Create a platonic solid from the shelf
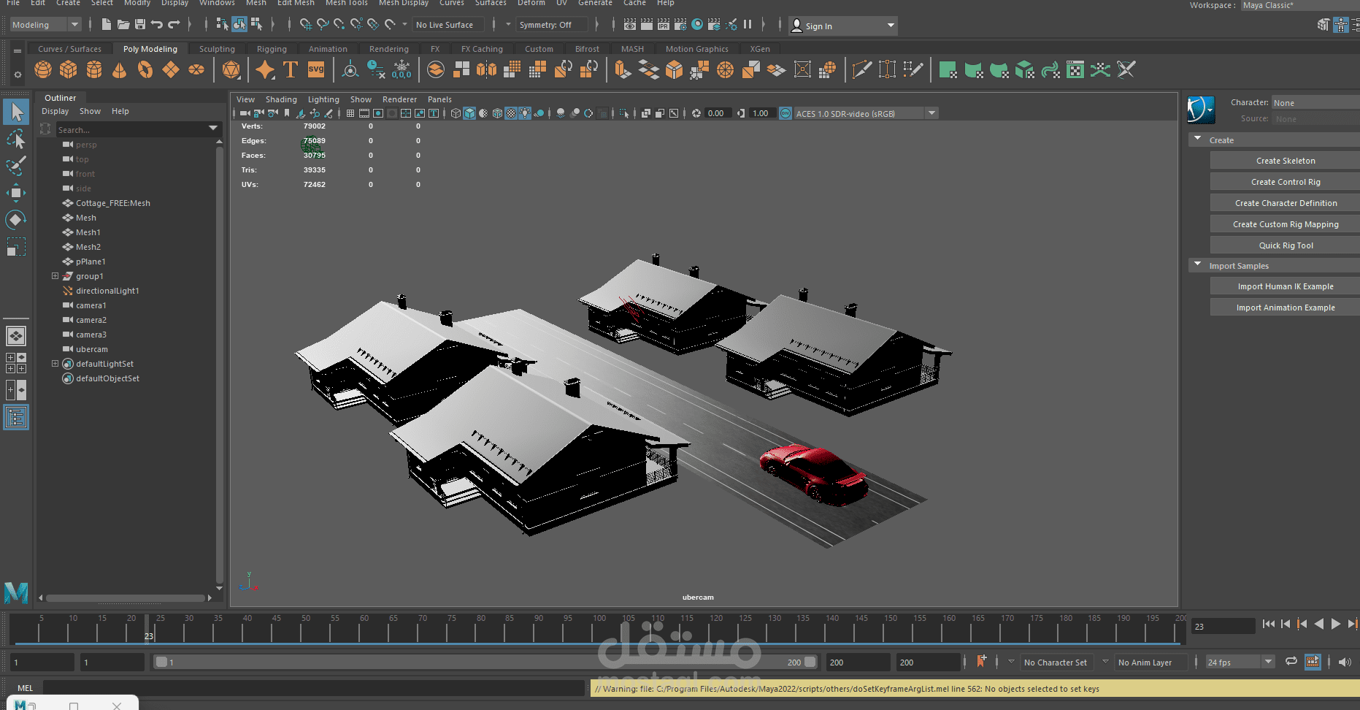This screenshot has height=710, width=1360. point(231,69)
